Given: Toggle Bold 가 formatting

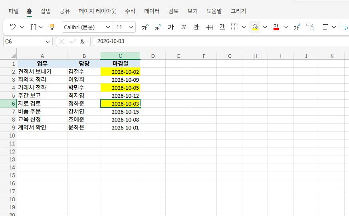Looking at the screenshot, I should coord(171,27).
